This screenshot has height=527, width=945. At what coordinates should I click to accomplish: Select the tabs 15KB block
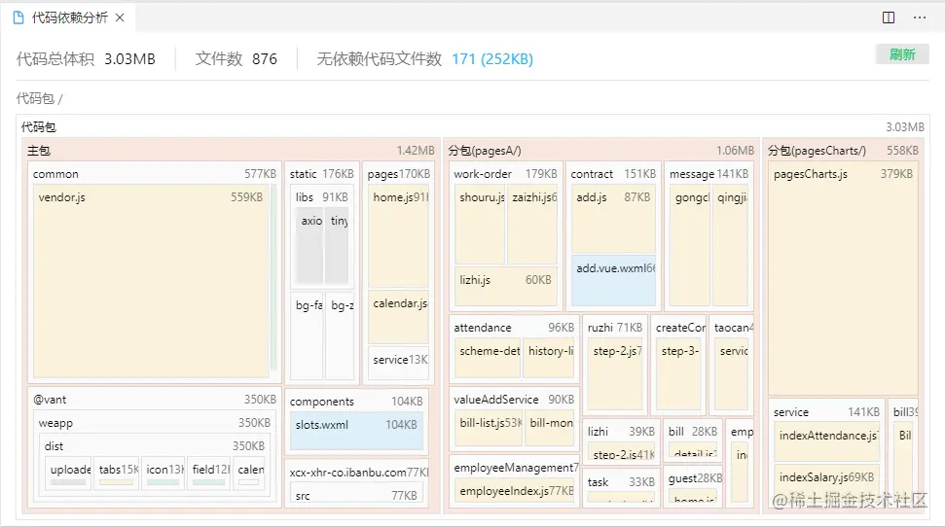(117, 474)
